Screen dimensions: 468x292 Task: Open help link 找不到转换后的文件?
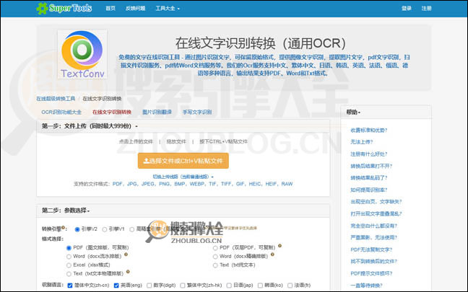pyautogui.click(x=373, y=261)
